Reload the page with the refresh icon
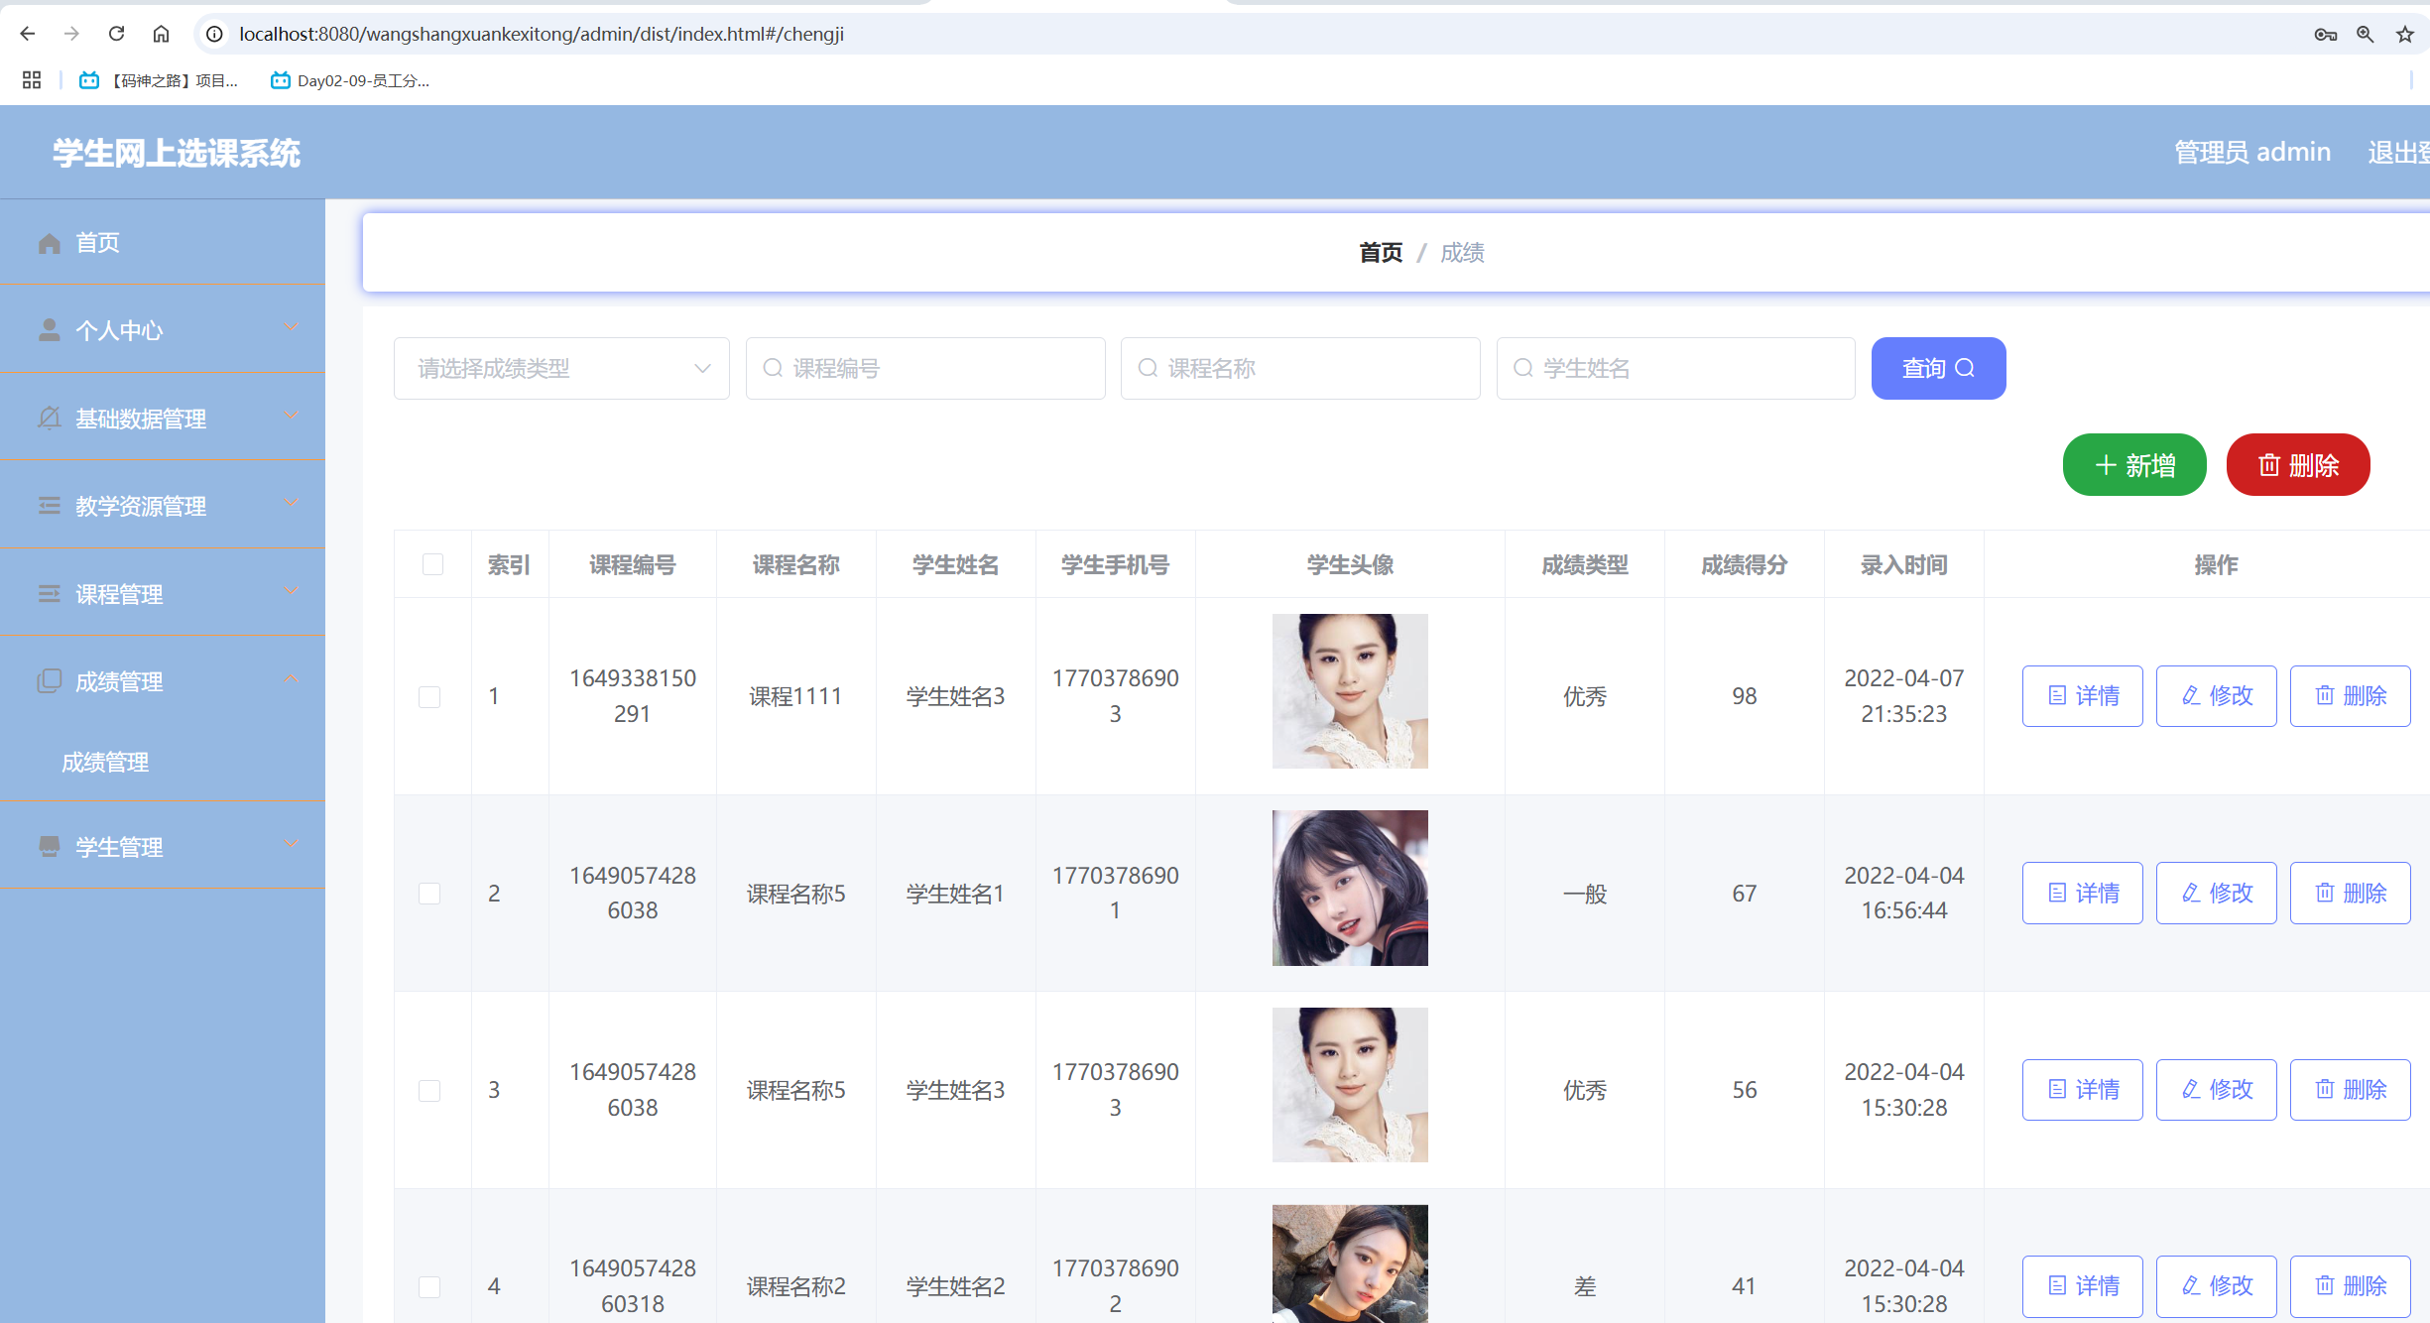This screenshot has height=1323, width=2430. (116, 34)
